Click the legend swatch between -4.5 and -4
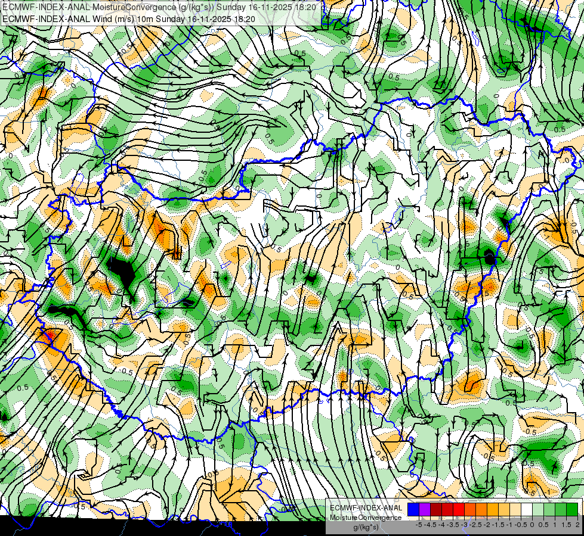 point(436,509)
